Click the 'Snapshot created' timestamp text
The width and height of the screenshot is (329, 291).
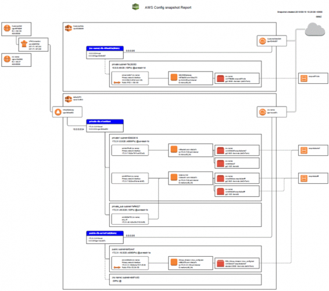pos(299,12)
